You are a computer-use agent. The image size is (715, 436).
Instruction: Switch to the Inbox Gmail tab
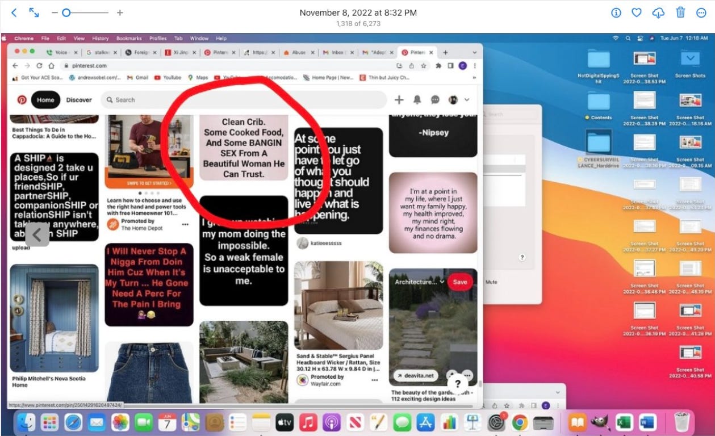[x=337, y=52]
